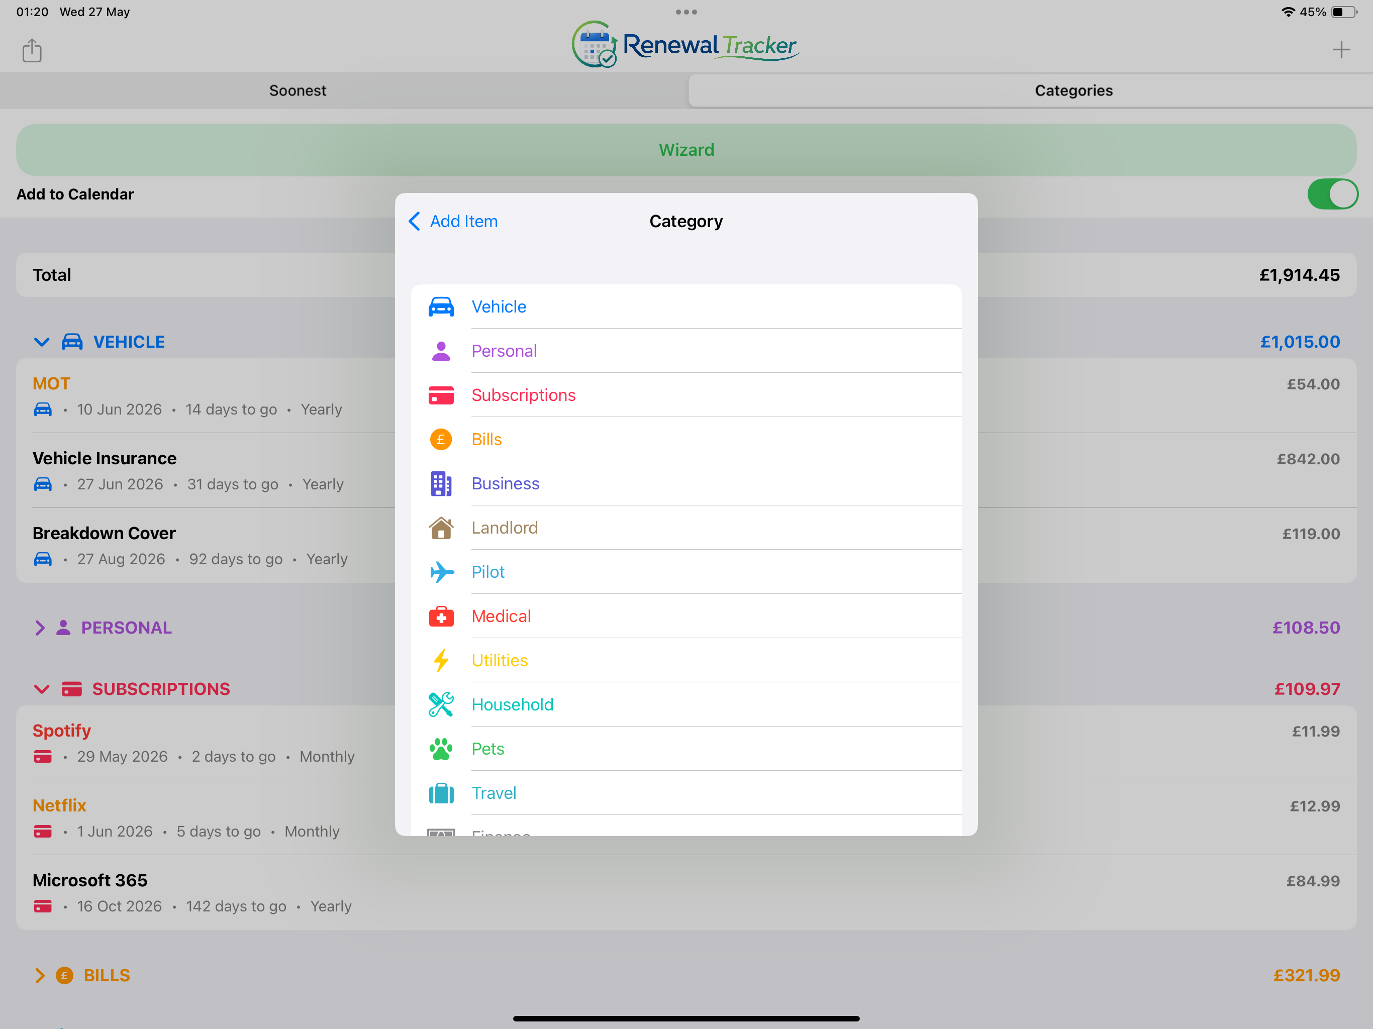Tap the PERSONAL section title
Image resolution: width=1373 pixels, height=1029 pixels.
(127, 628)
